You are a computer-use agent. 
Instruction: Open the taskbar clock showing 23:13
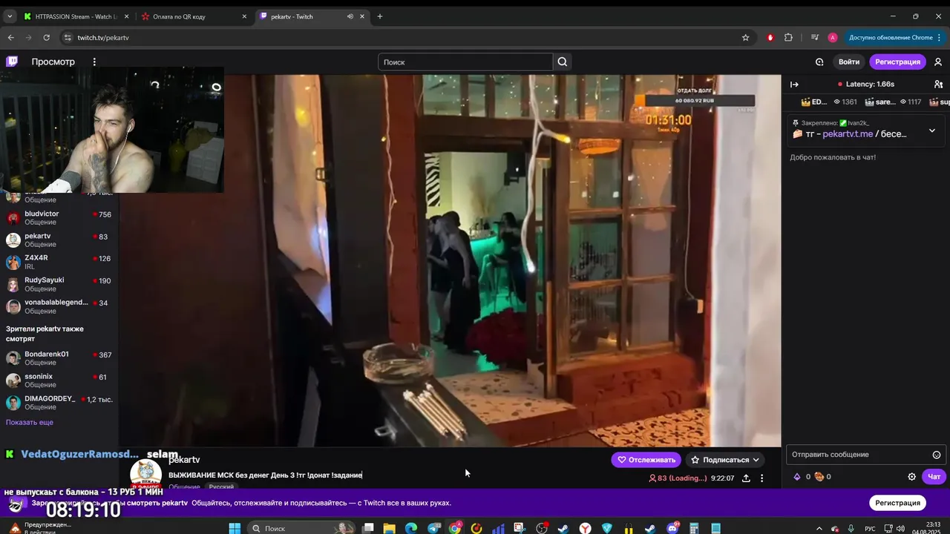point(931,528)
